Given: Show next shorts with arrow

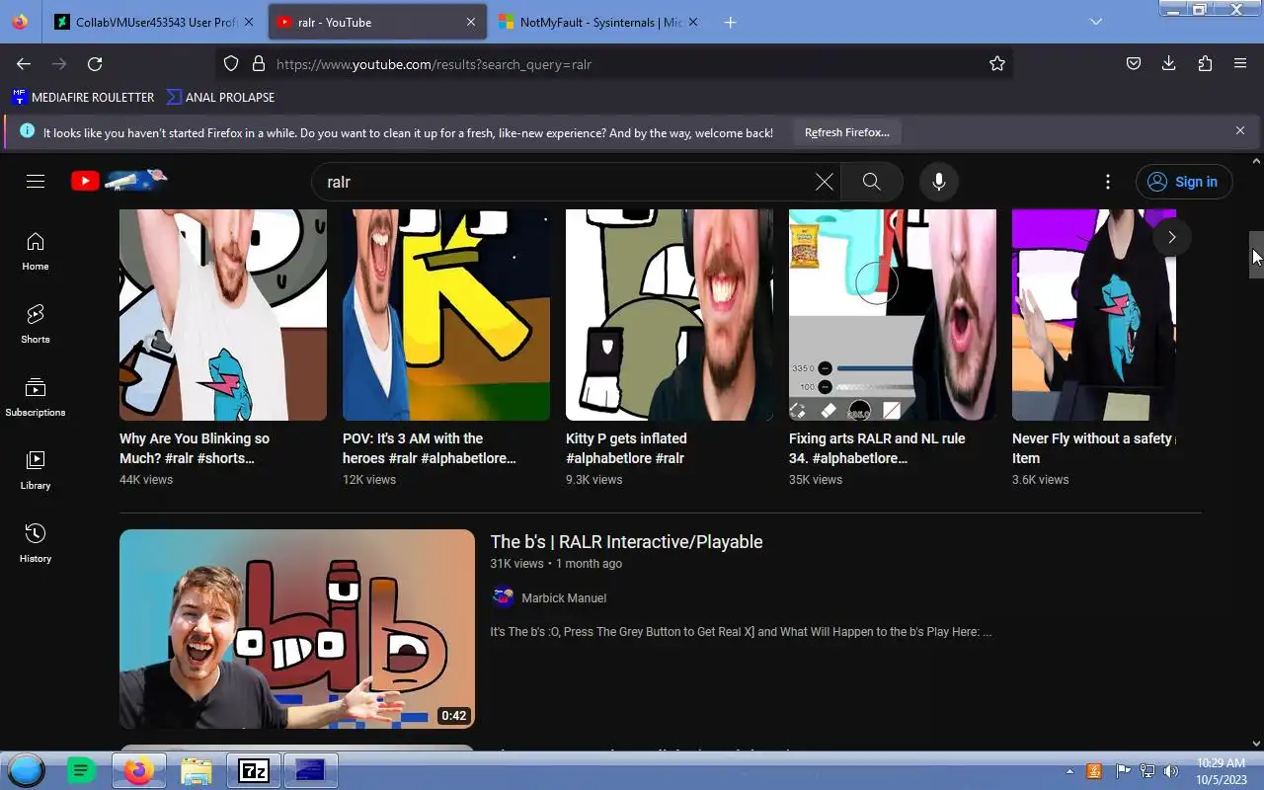Looking at the screenshot, I should coord(1172,237).
